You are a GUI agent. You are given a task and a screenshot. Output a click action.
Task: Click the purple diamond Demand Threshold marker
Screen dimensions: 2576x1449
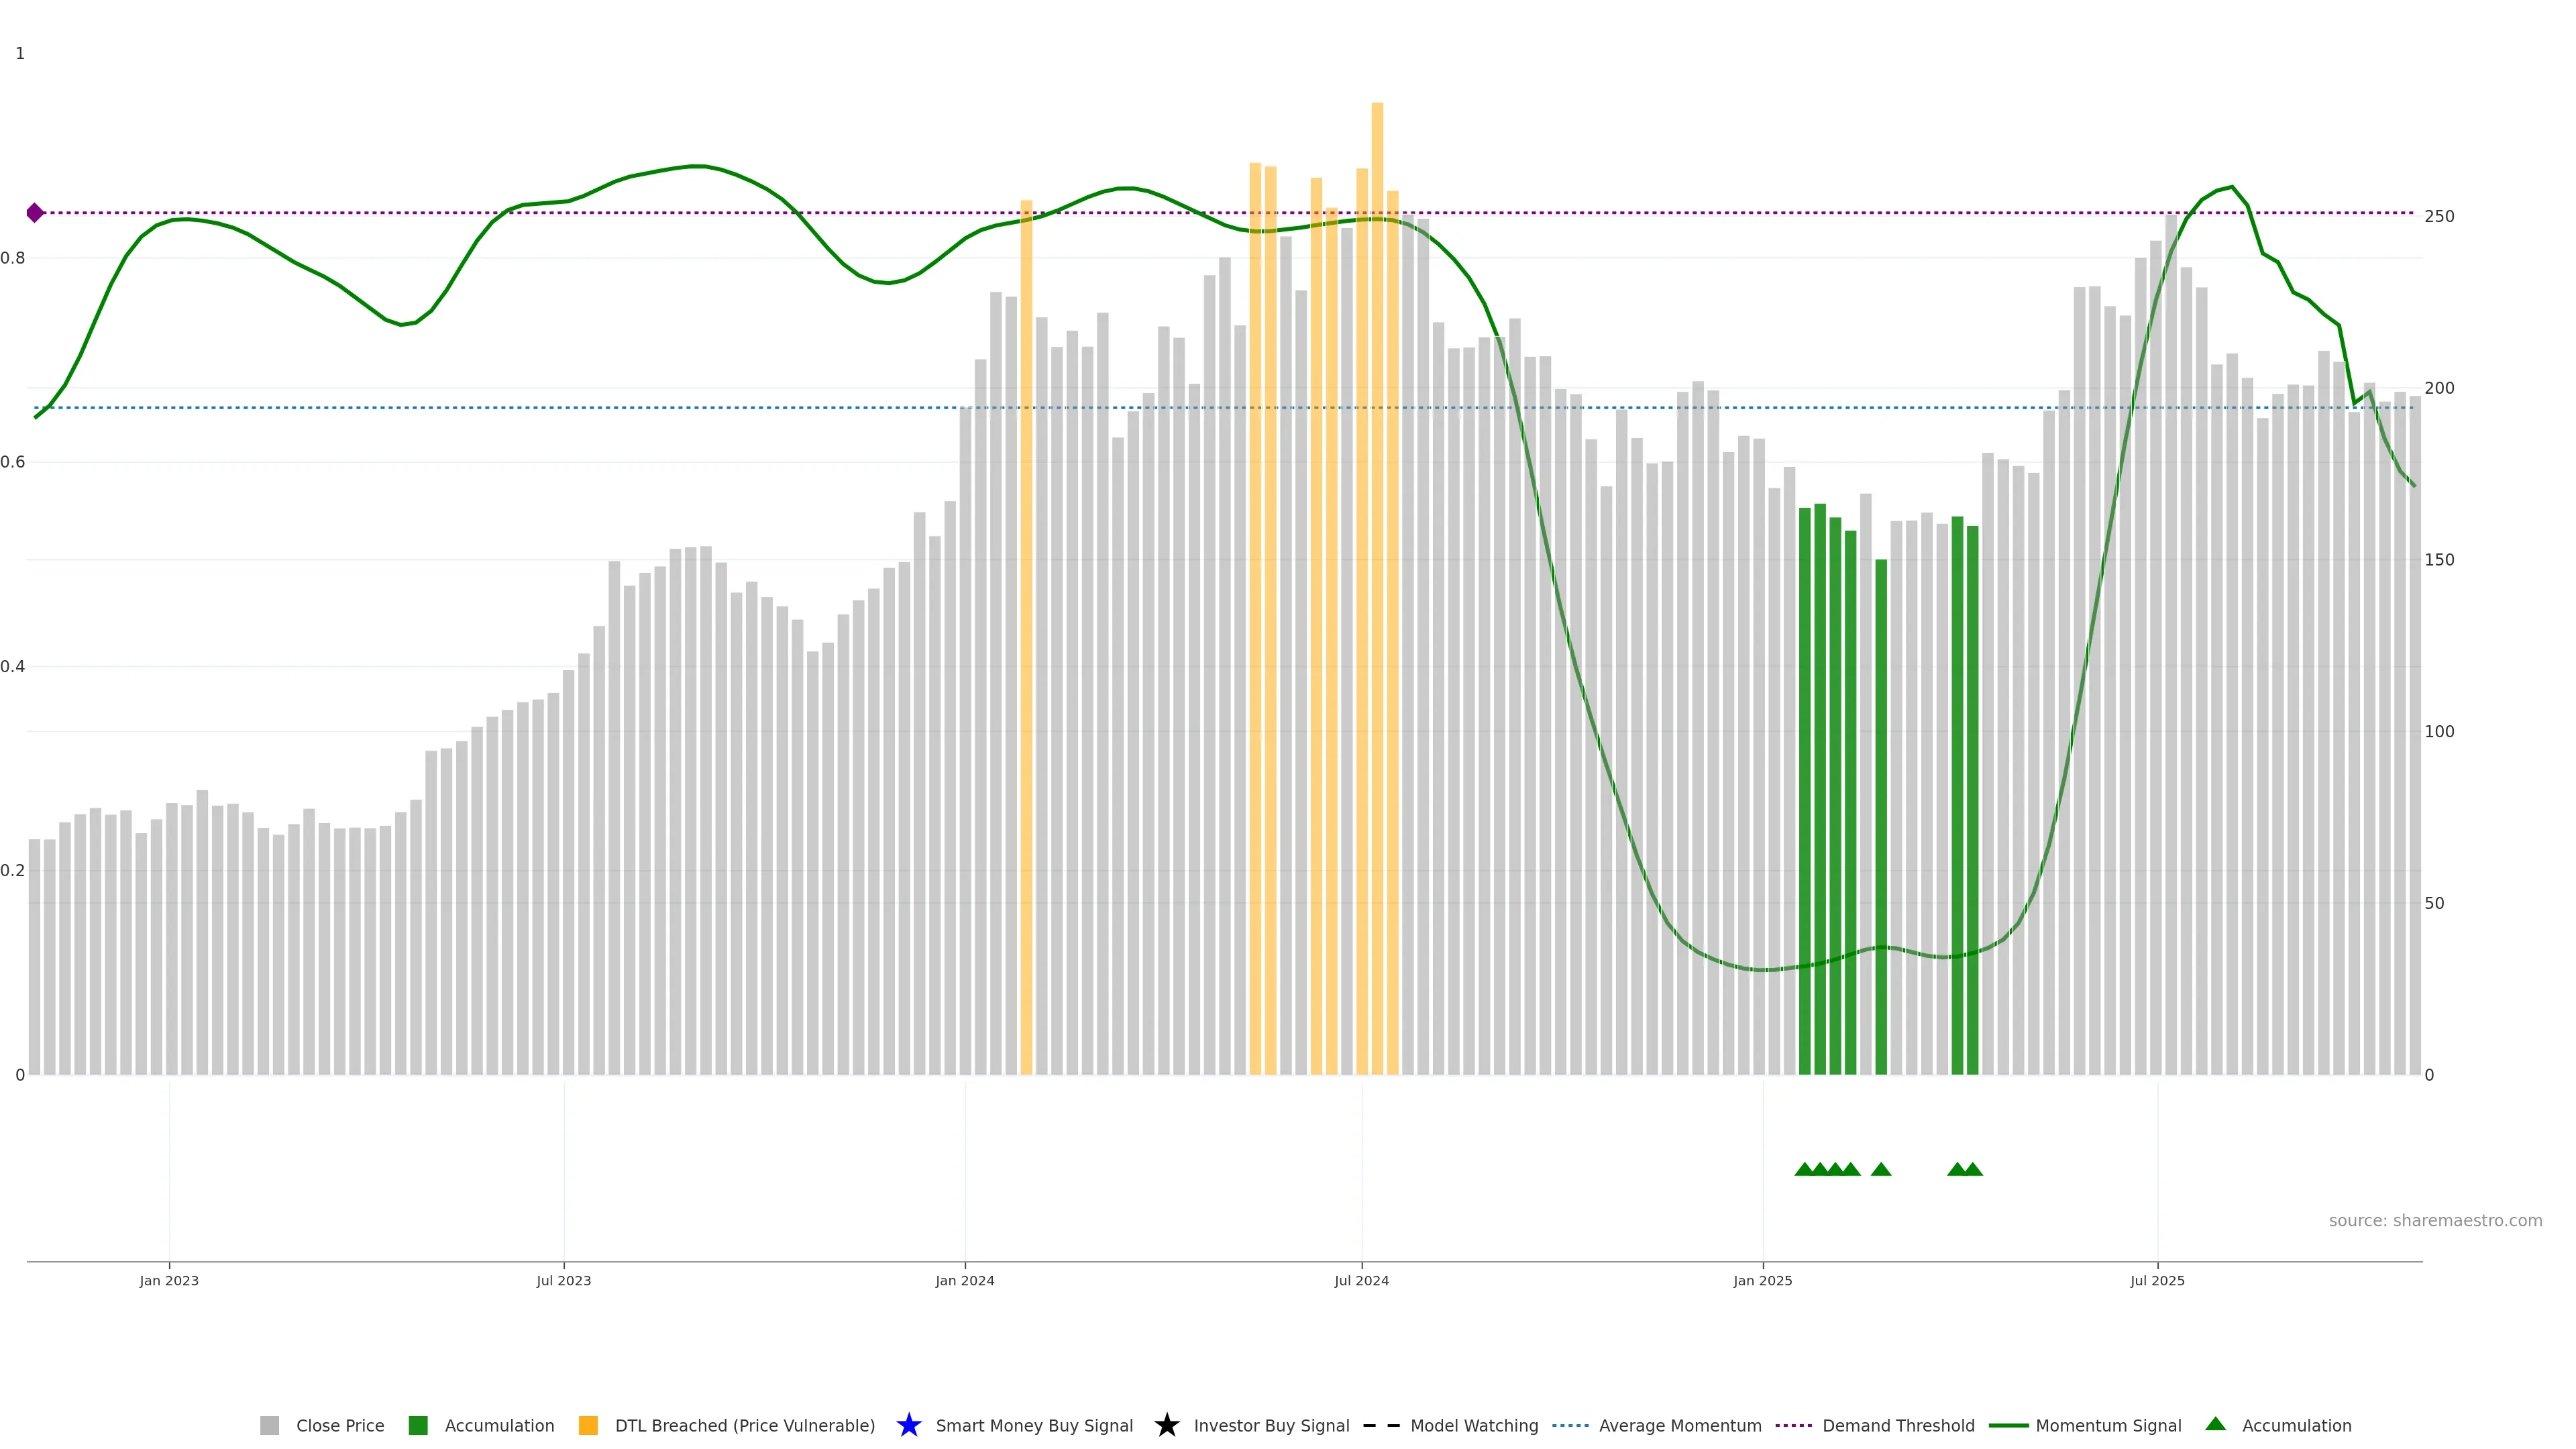pos(35,213)
